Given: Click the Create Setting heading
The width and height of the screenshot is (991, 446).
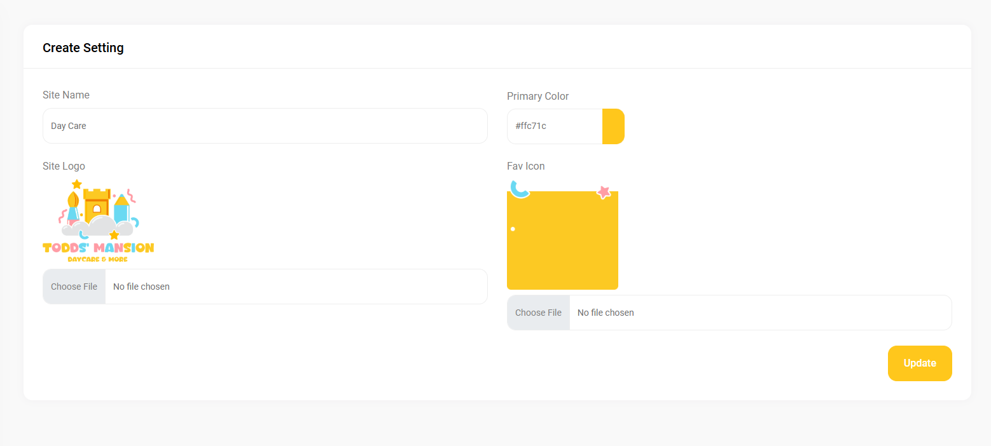Looking at the screenshot, I should [83, 48].
